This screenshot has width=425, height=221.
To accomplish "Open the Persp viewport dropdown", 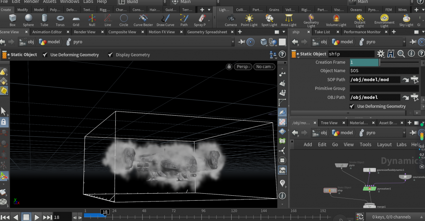I will click(x=243, y=67).
